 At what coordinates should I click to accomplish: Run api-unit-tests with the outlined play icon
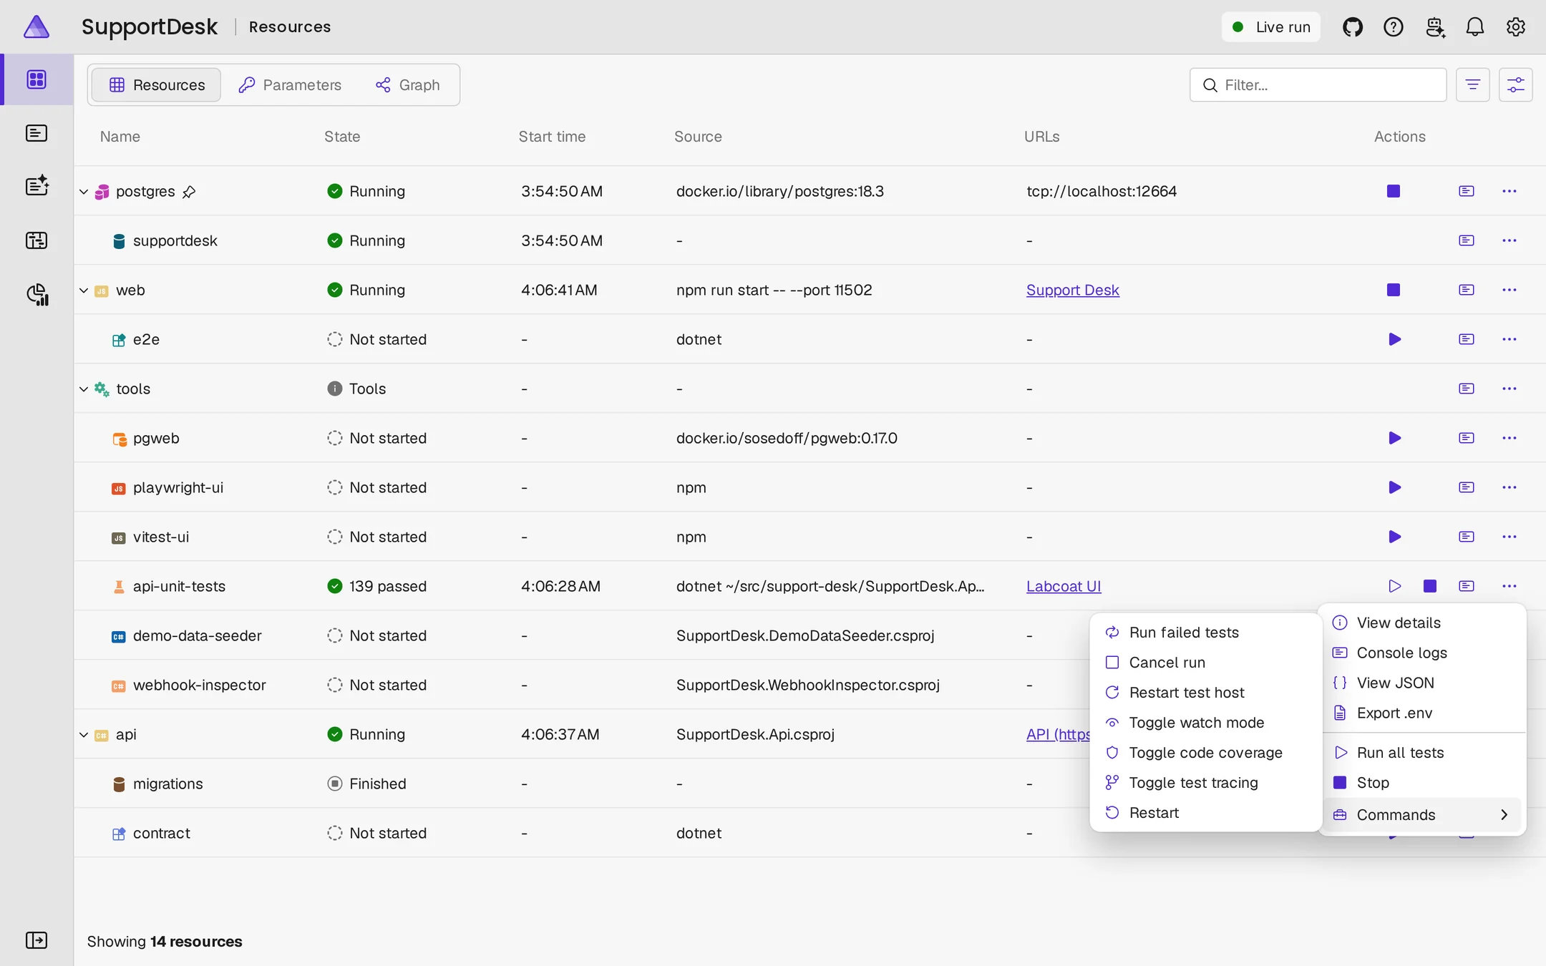pos(1394,586)
